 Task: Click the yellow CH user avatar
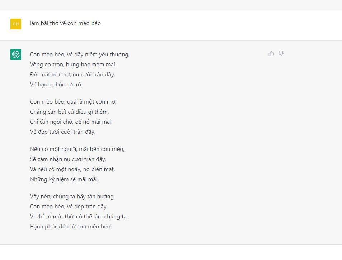(16, 24)
